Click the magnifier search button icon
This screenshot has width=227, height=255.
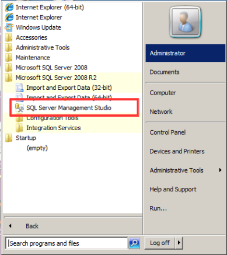click(x=134, y=243)
